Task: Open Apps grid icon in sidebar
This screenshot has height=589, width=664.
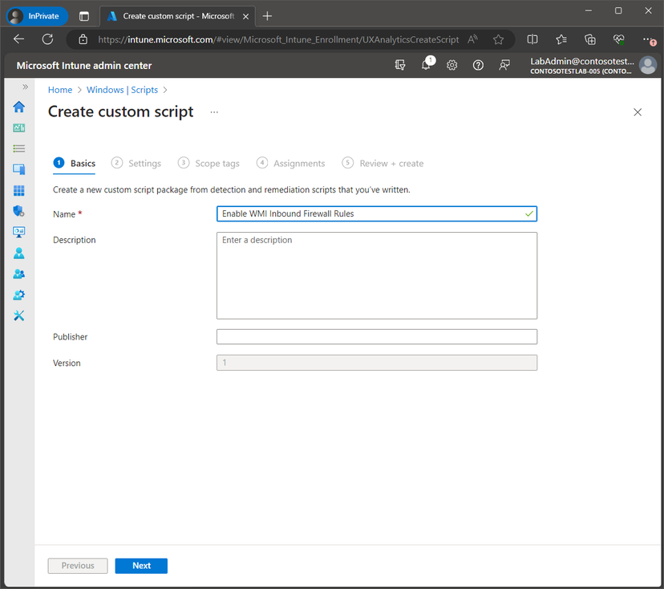Action: point(18,190)
